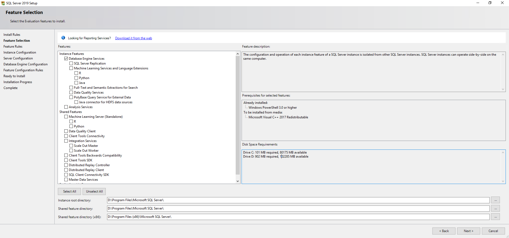
Task: Cancel the SQL Server setup
Action: (x=493, y=231)
